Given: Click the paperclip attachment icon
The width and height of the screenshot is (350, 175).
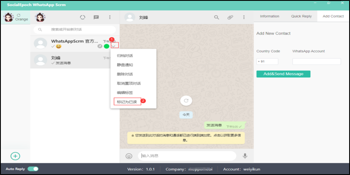Looking at the screenshot, I should (x=230, y=17).
